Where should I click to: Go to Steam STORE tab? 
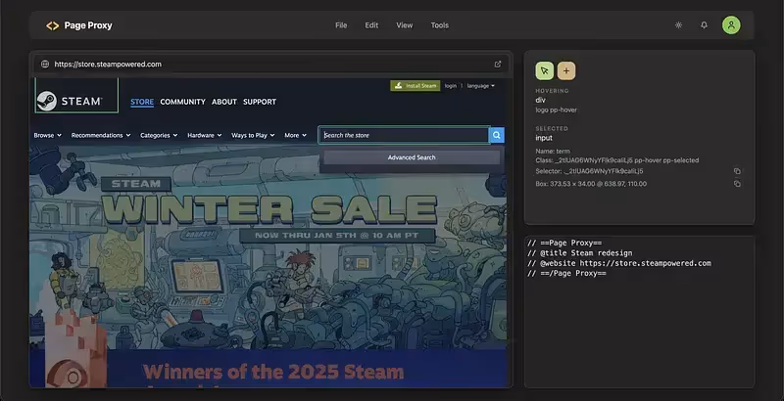click(142, 102)
